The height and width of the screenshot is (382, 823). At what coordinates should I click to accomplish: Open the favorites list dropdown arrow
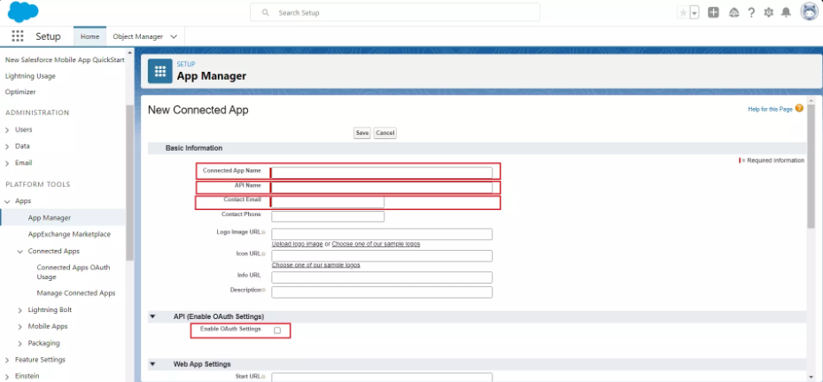pyautogui.click(x=695, y=12)
